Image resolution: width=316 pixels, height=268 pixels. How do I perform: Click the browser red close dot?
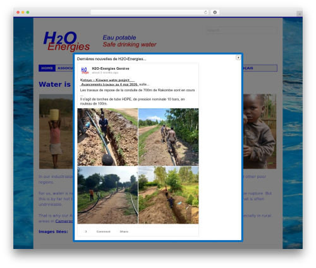tap(18, 13)
